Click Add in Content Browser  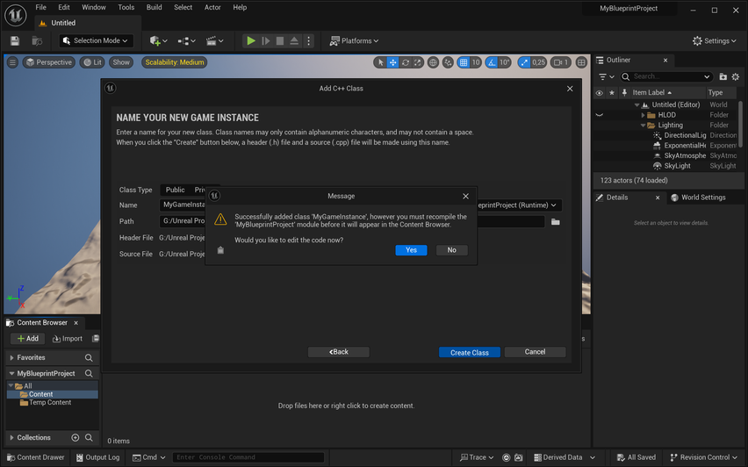tap(28, 339)
